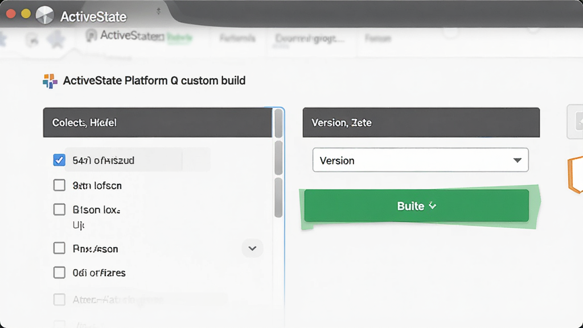Click the 'ActiveState Platform Q custom build' heading
This screenshot has width=583, height=328.
pos(154,81)
